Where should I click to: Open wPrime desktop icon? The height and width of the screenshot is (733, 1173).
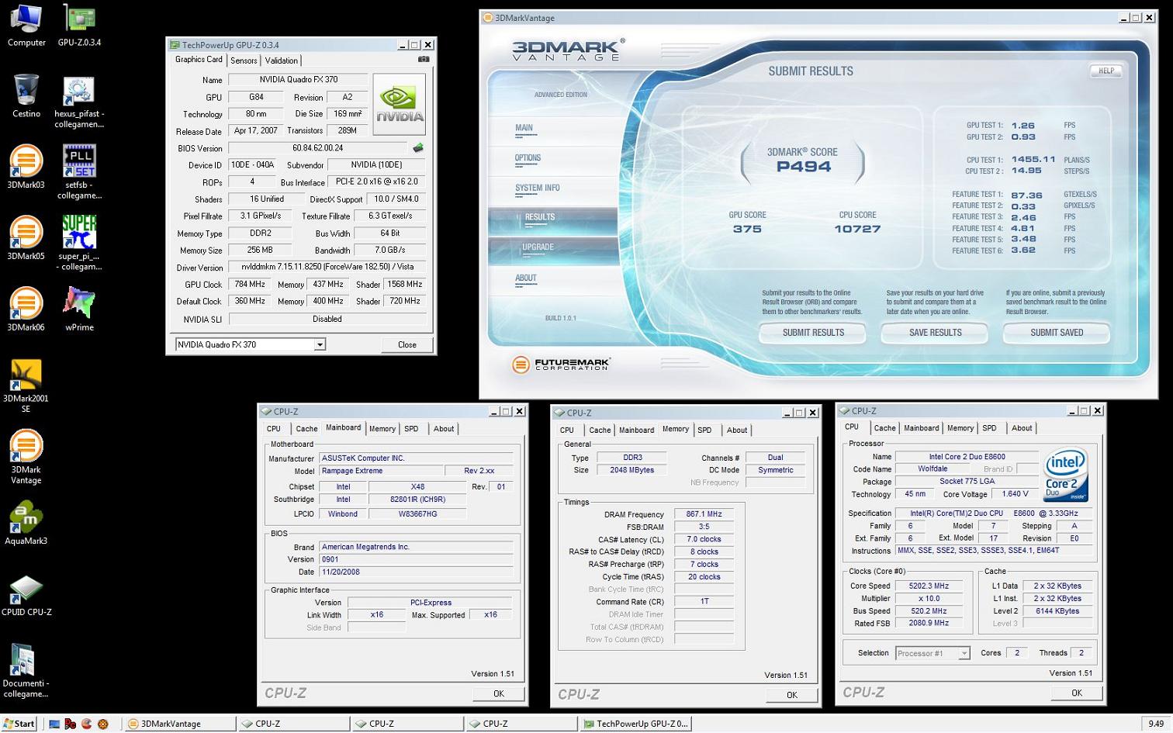pyautogui.click(x=79, y=309)
